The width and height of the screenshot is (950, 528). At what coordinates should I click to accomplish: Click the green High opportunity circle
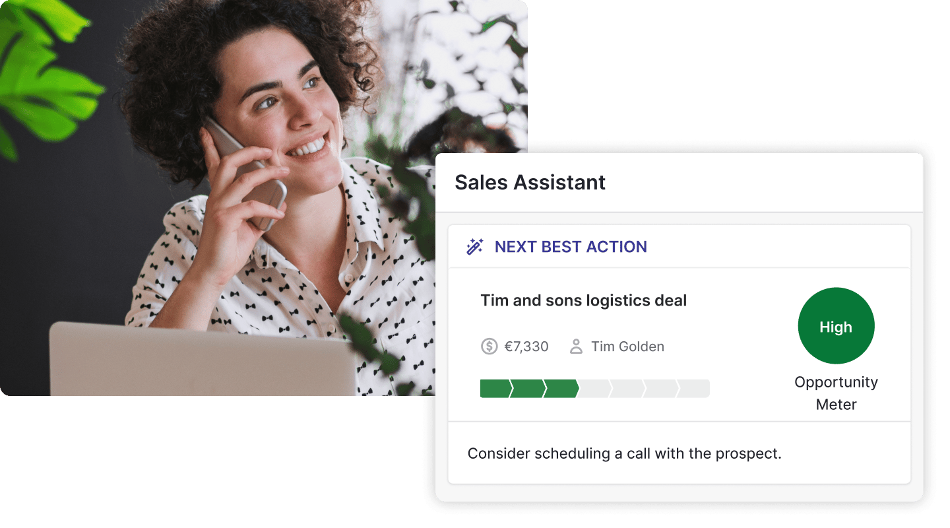(836, 326)
